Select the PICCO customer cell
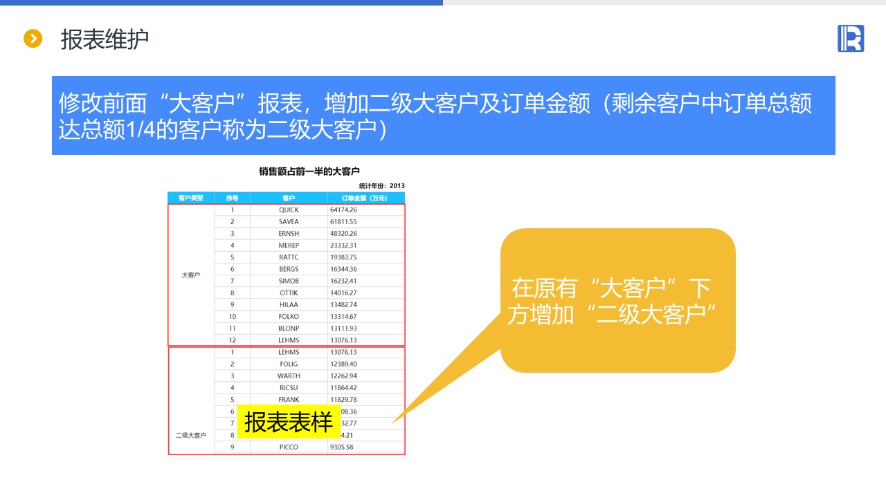 289,447
